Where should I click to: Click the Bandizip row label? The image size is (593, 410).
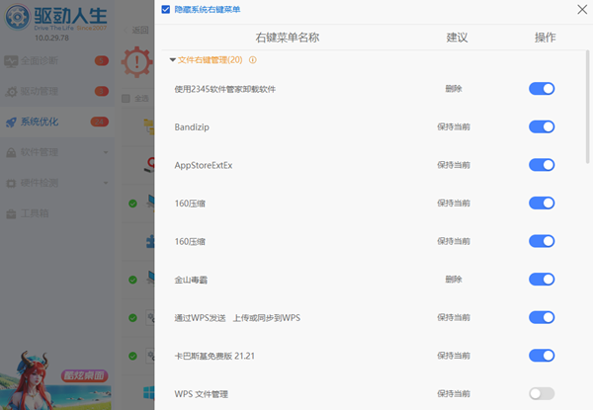coord(192,127)
